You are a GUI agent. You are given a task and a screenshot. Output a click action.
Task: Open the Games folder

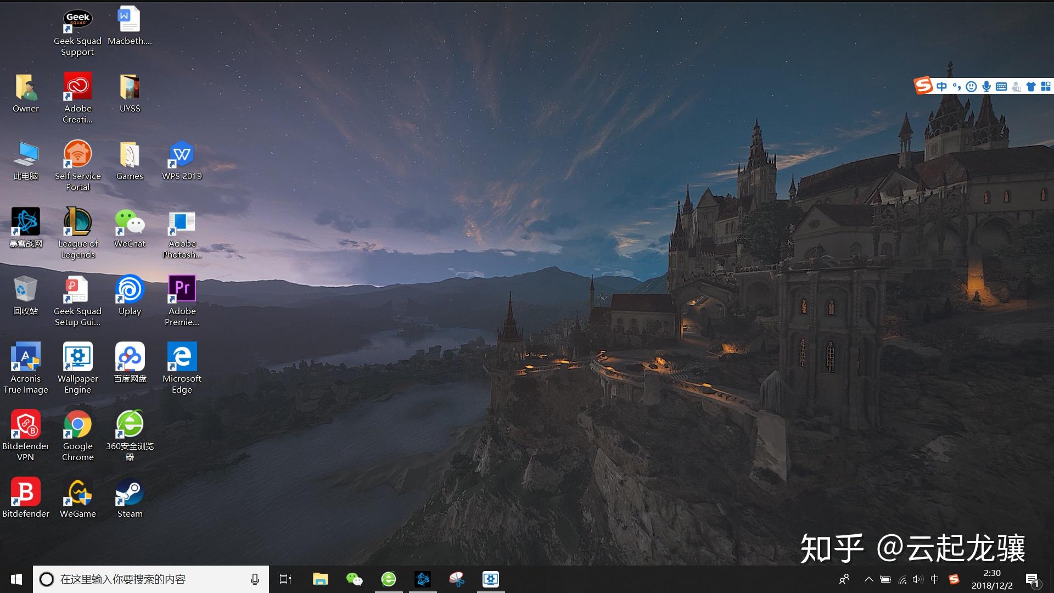click(x=130, y=161)
